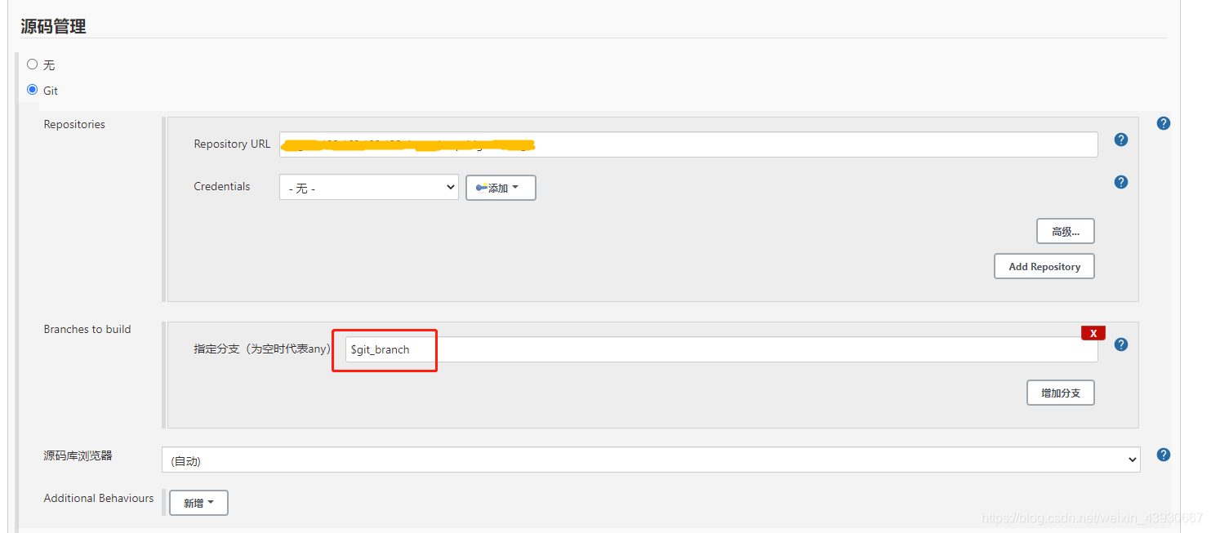Open the 新增 Additional Behaviours menu
The height and width of the screenshot is (533, 1211).
tap(198, 503)
